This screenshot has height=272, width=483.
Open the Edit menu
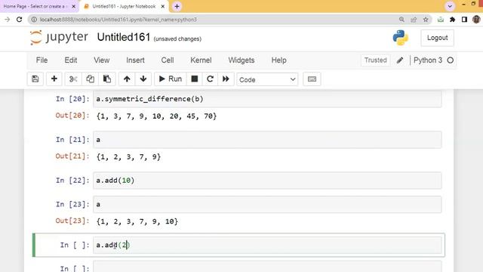71,60
